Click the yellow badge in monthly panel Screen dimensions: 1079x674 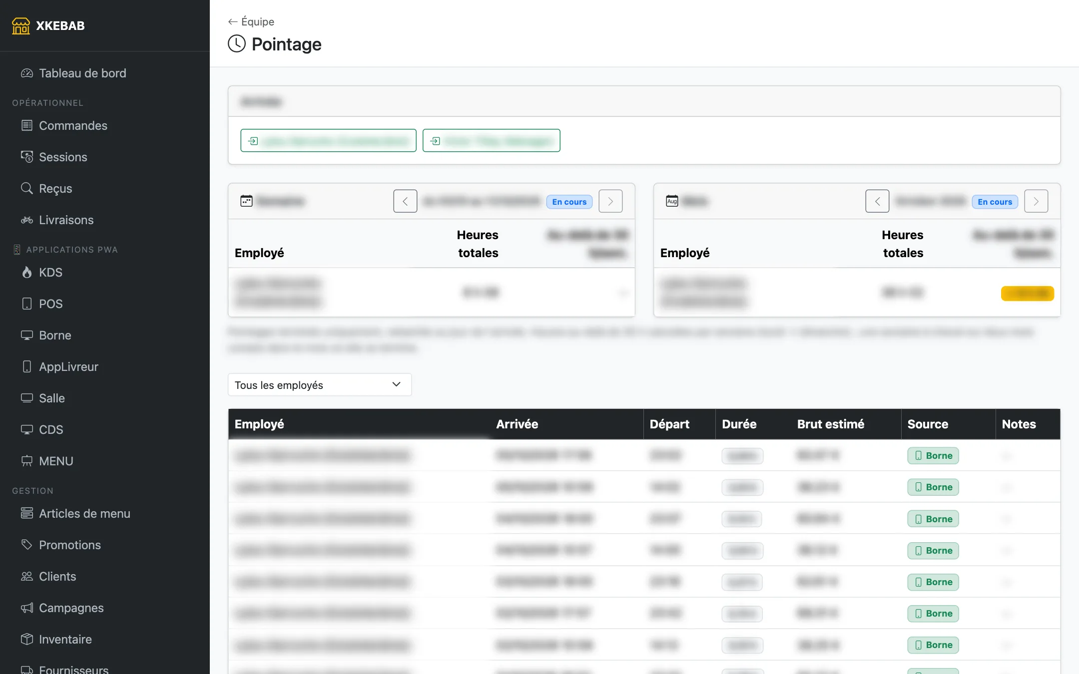[x=1028, y=294]
